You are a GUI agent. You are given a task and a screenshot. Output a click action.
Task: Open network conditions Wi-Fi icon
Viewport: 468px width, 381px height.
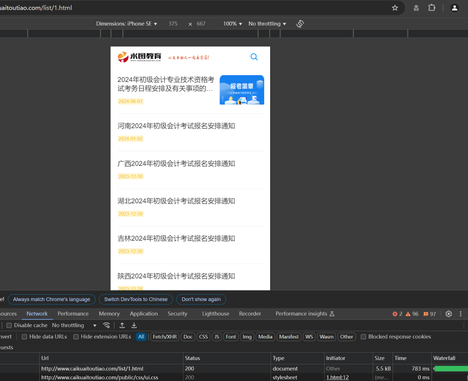coord(106,325)
